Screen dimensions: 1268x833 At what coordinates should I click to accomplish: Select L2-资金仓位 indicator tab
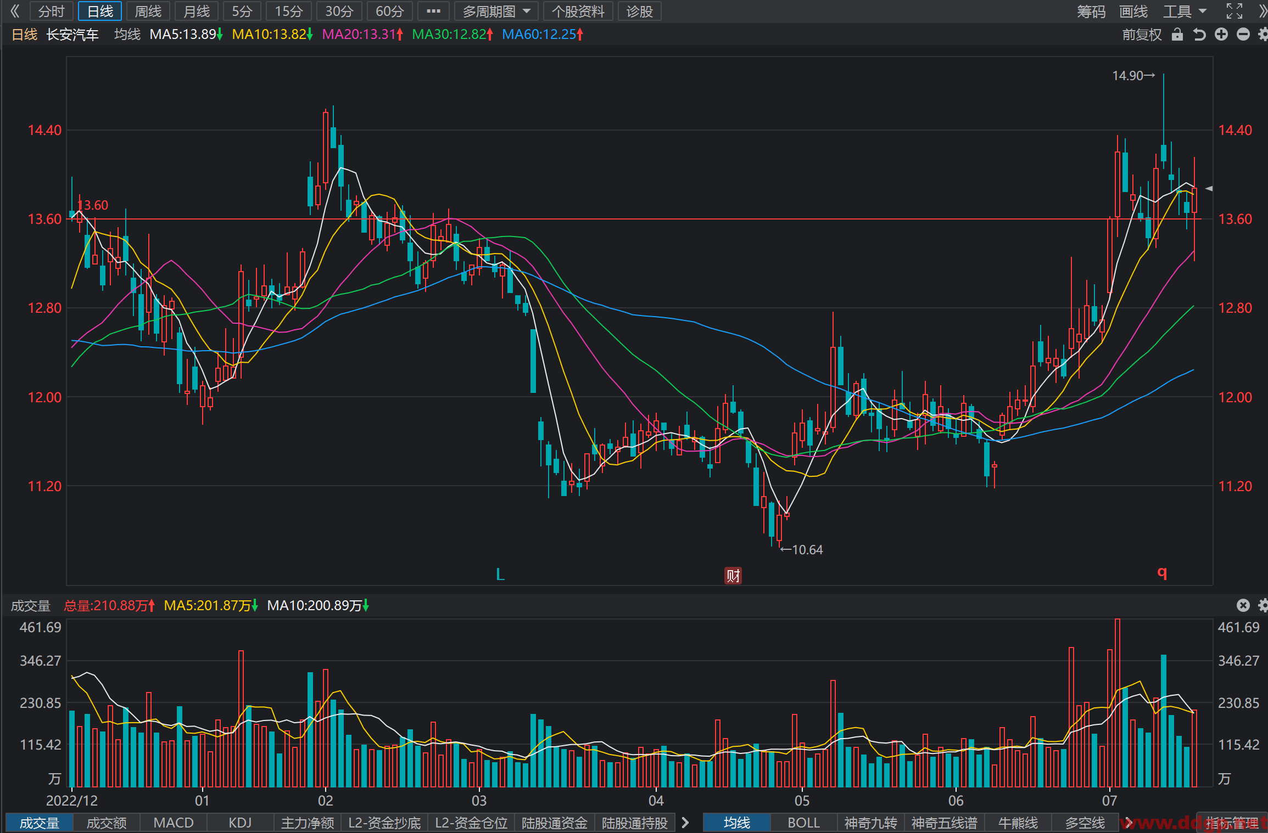pyautogui.click(x=471, y=823)
